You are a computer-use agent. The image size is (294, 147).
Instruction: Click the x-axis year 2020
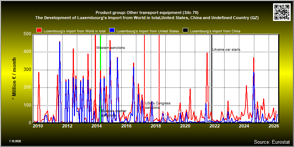185,126
